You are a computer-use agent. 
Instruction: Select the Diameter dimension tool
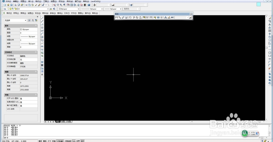[x=137, y=18]
